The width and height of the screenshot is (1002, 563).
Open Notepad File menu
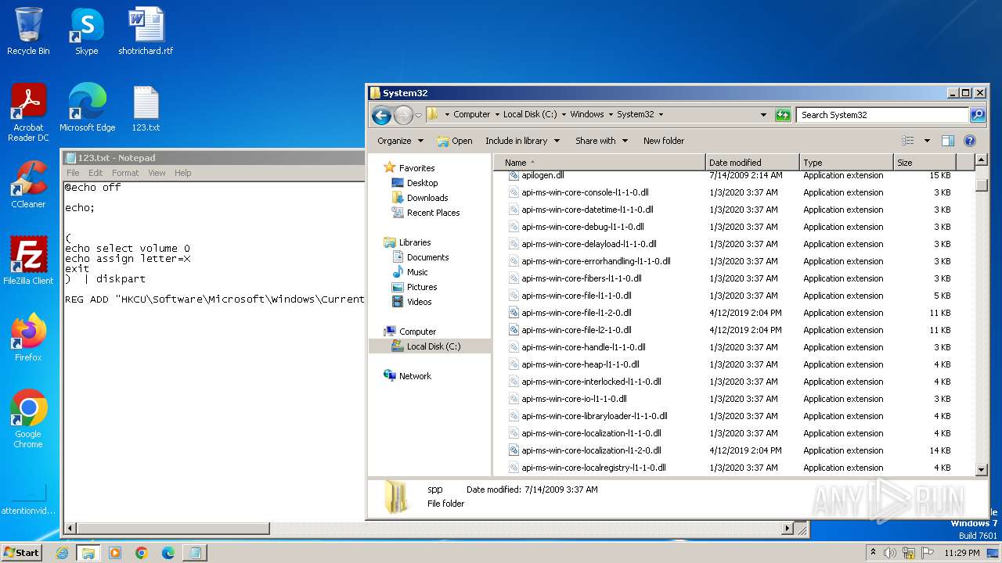tap(73, 173)
